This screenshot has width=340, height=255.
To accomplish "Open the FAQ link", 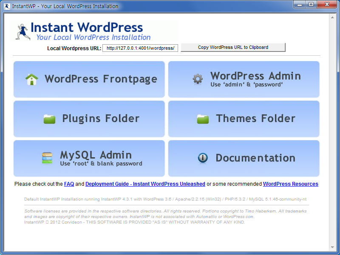I will pos(69,184).
